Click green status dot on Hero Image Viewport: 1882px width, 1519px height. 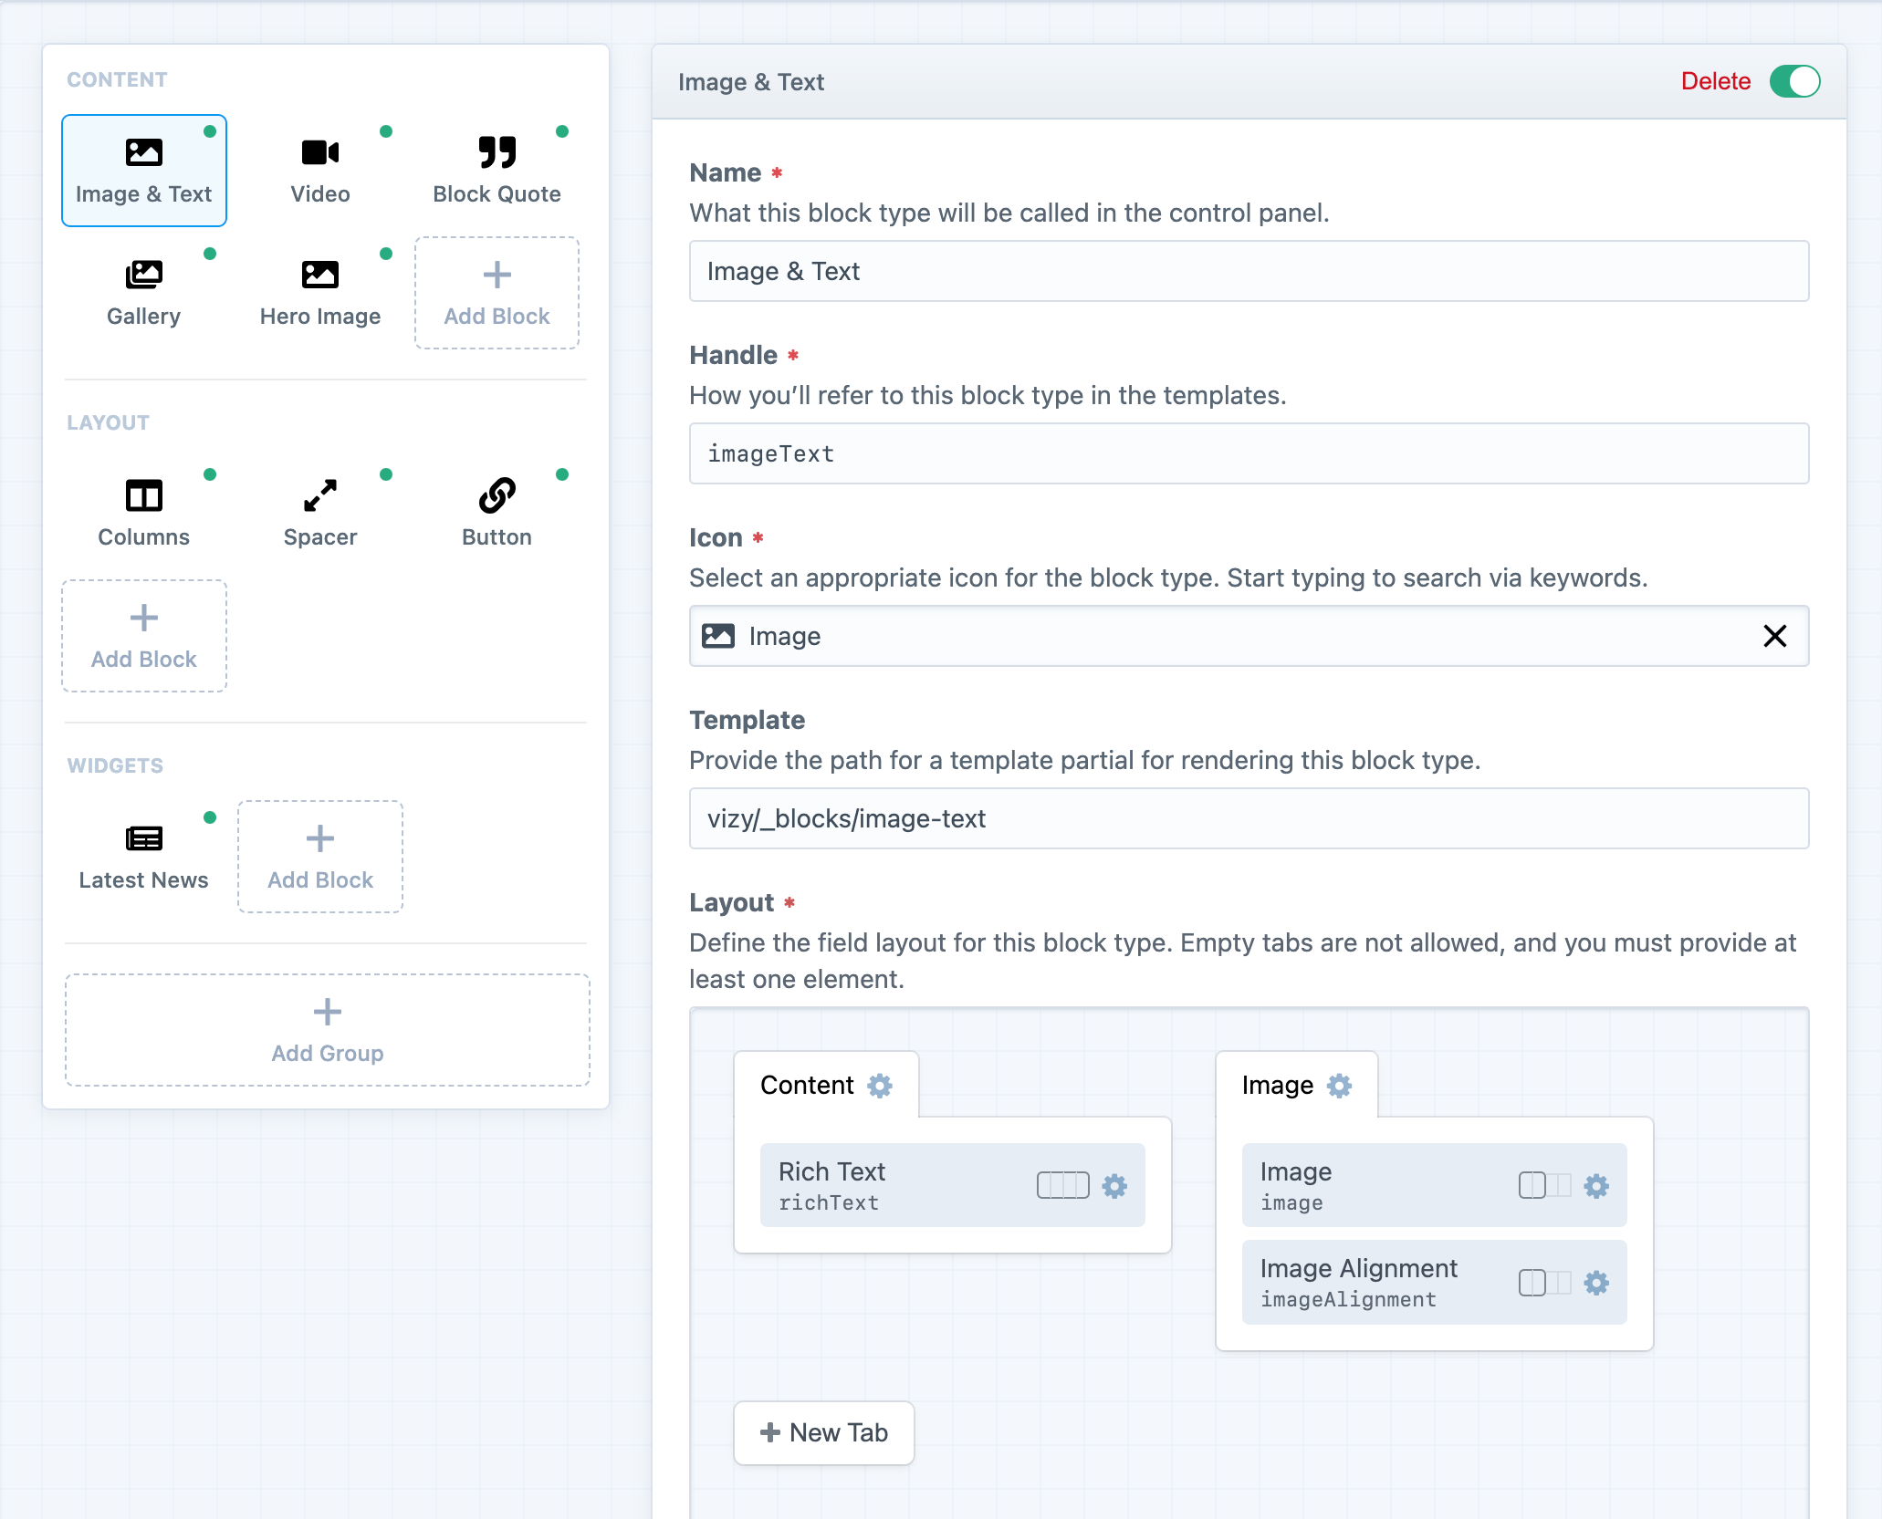[x=386, y=254]
